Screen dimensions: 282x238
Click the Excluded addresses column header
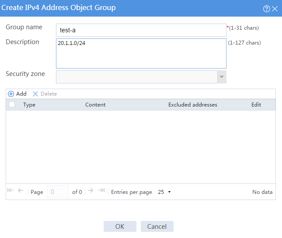(193, 105)
